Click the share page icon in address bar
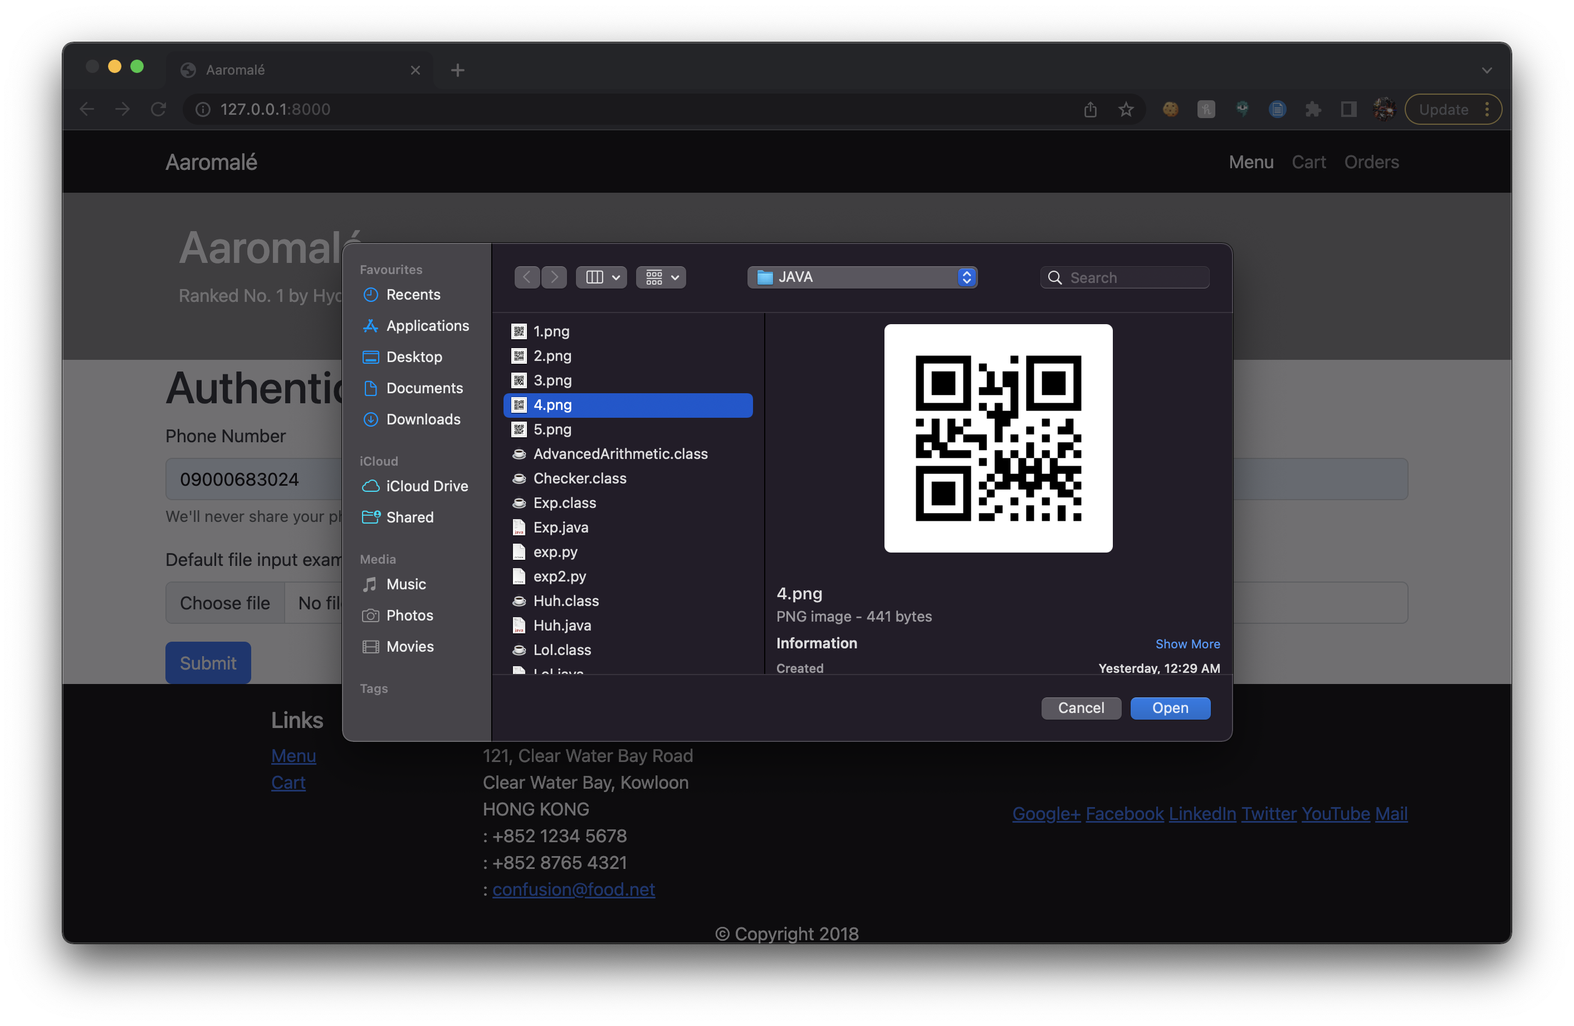 tap(1091, 109)
